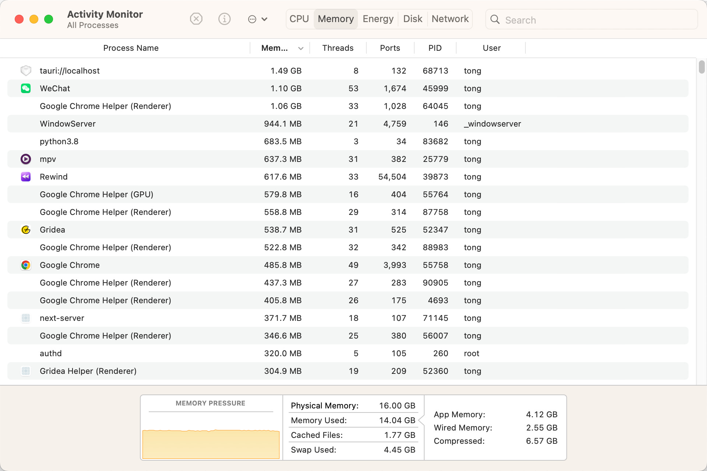The width and height of the screenshot is (707, 471).
Task: Sort by Threads column header
Action: (338, 48)
